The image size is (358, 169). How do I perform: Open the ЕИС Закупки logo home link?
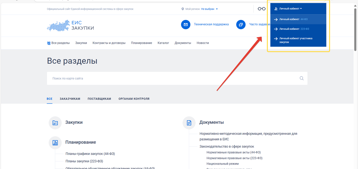70,25
